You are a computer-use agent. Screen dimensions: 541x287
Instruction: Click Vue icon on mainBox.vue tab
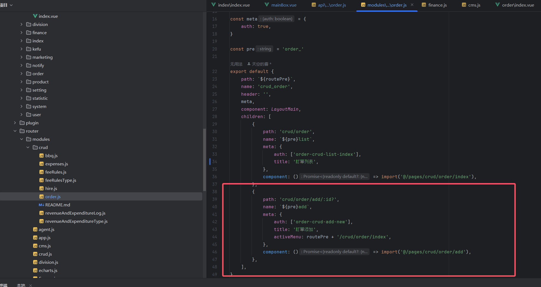[267, 5]
